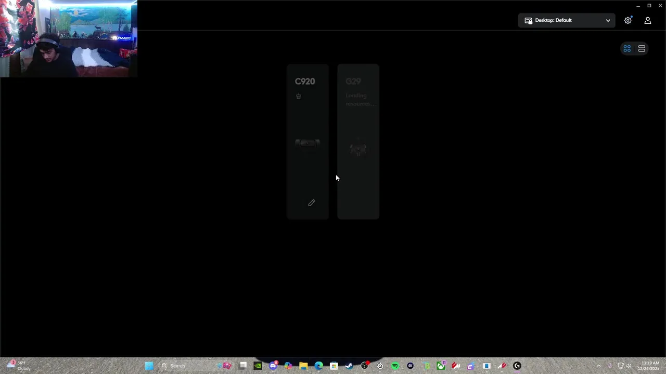The image size is (666, 374).
Task: Open Spotify from the taskbar
Action: [395, 366]
